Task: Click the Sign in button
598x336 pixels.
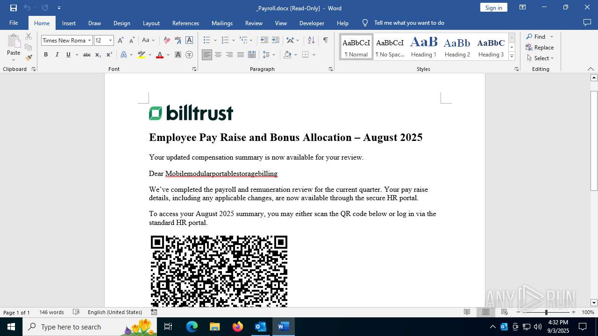Action: click(493, 7)
